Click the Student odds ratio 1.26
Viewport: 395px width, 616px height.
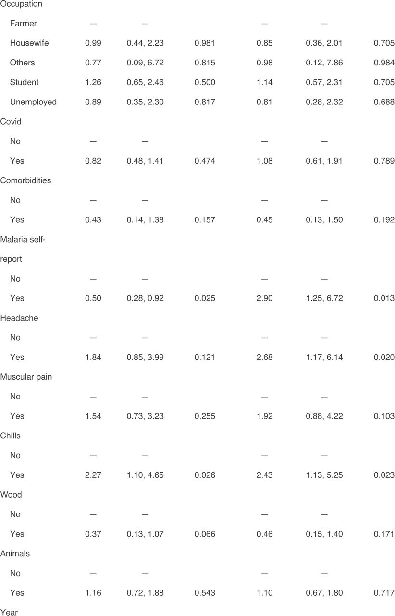click(x=93, y=82)
